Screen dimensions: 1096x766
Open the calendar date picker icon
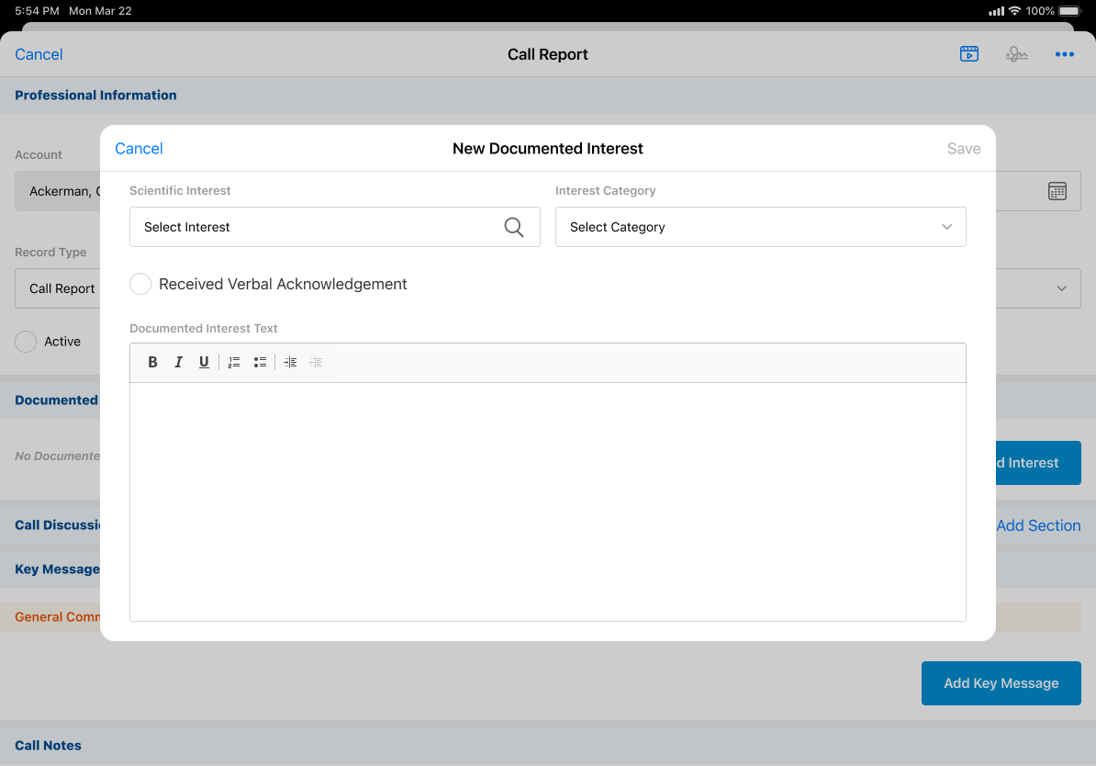(x=1057, y=191)
